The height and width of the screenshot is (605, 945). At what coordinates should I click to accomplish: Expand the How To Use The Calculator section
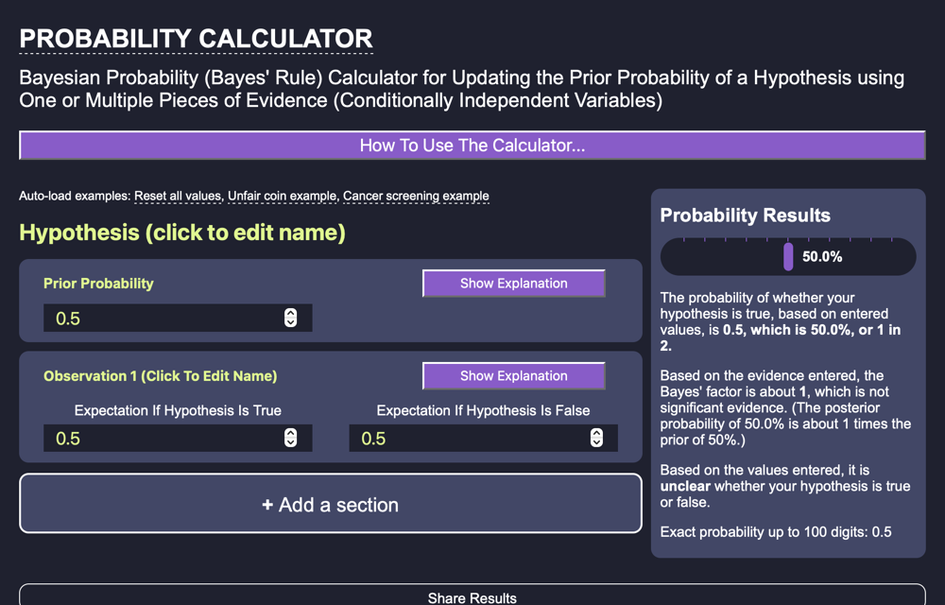point(472,146)
